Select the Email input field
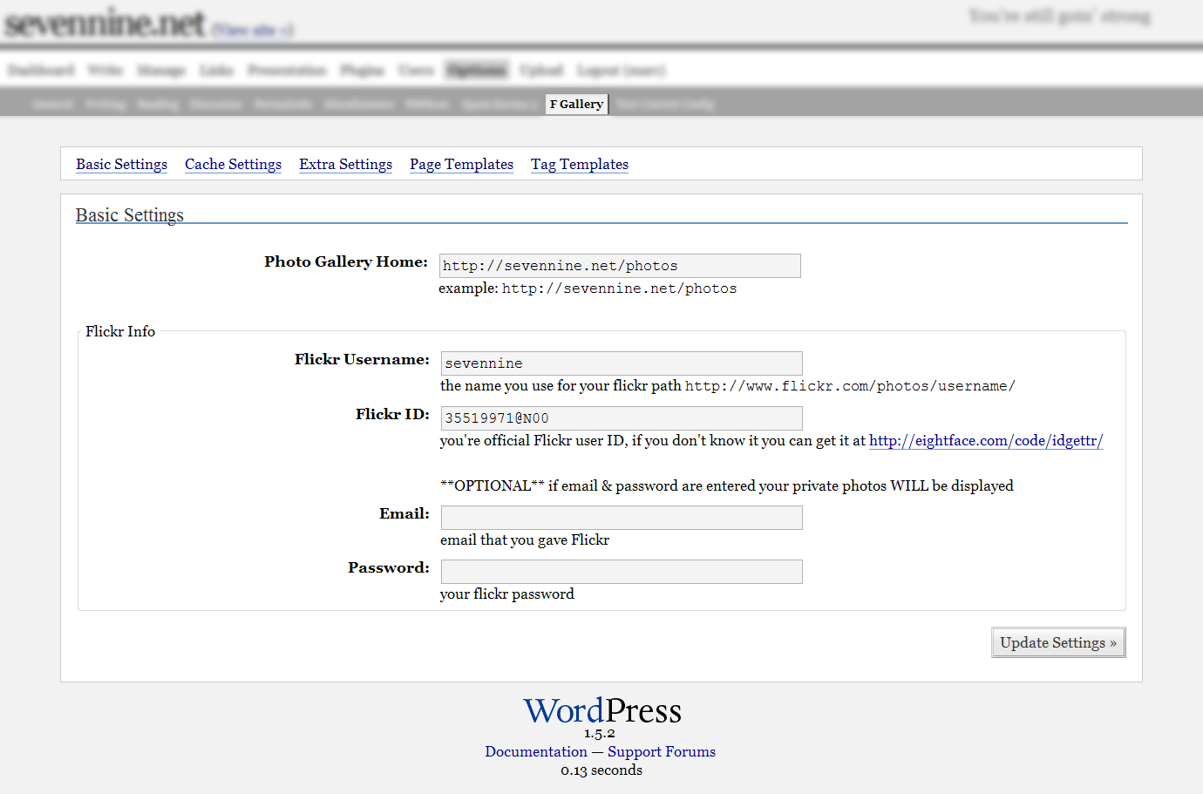Screen dimensions: 1203x794 click(622, 518)
